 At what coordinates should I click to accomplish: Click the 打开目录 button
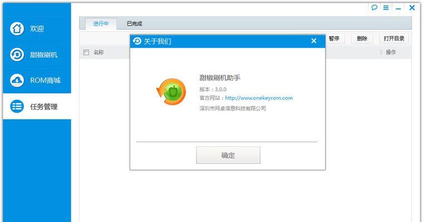[x=394, y=38]
